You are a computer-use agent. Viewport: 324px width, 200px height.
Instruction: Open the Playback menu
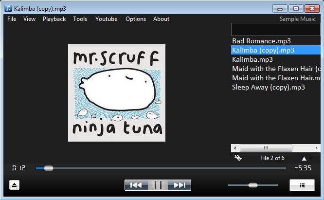click(54, 19)
